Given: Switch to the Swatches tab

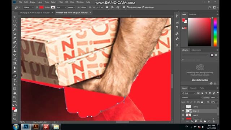Looking at the screenshot, I should [x=193, y=14].
